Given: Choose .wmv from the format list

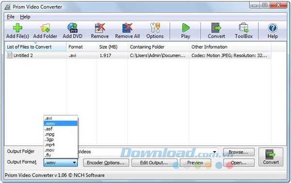Looking at the screenshot, I should (x=61, y=123).
